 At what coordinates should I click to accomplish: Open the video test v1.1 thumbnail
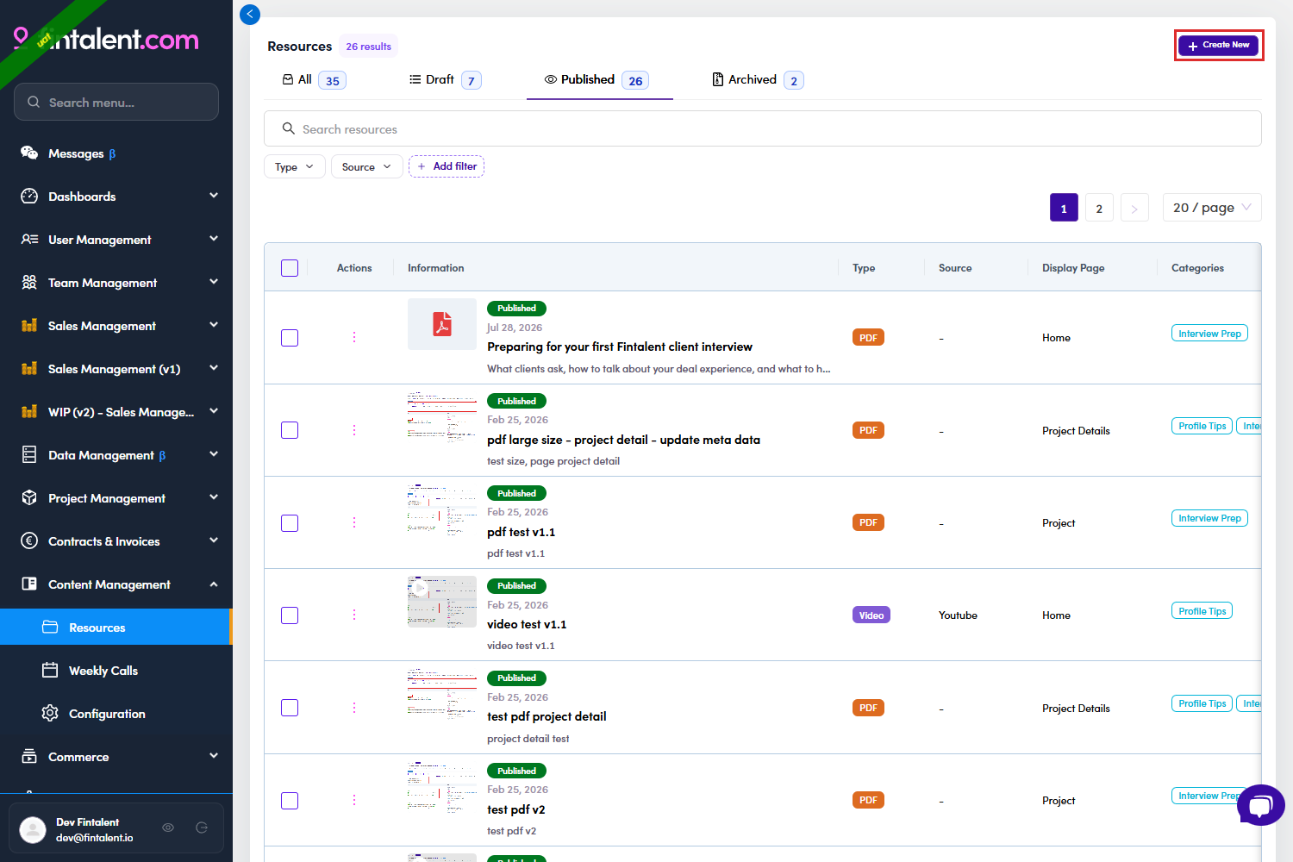pyautogui.click(x=442, y=602)
